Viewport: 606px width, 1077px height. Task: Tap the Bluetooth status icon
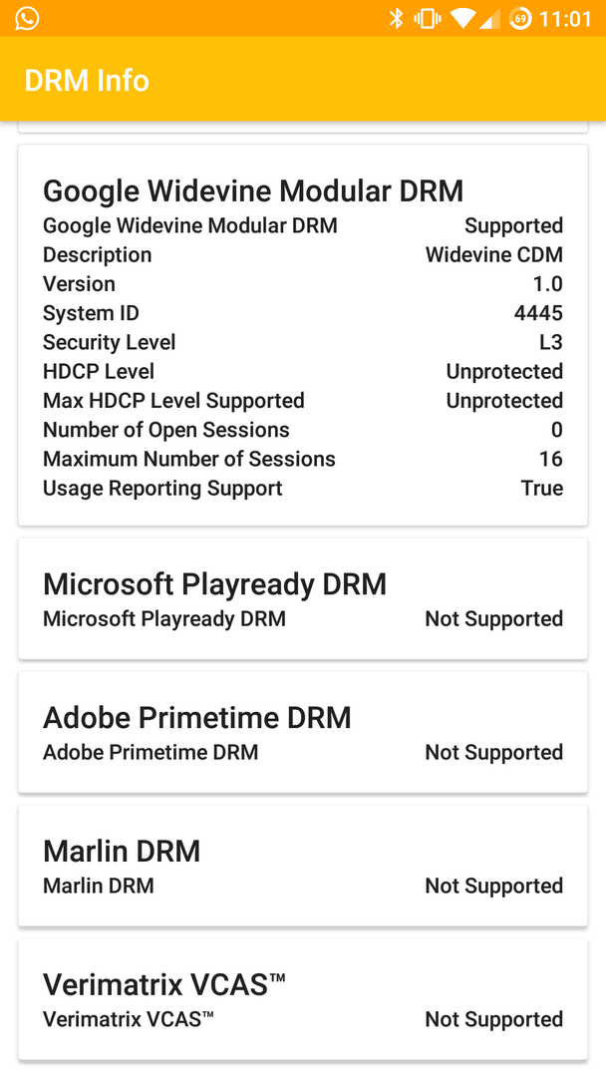point(396,18)
